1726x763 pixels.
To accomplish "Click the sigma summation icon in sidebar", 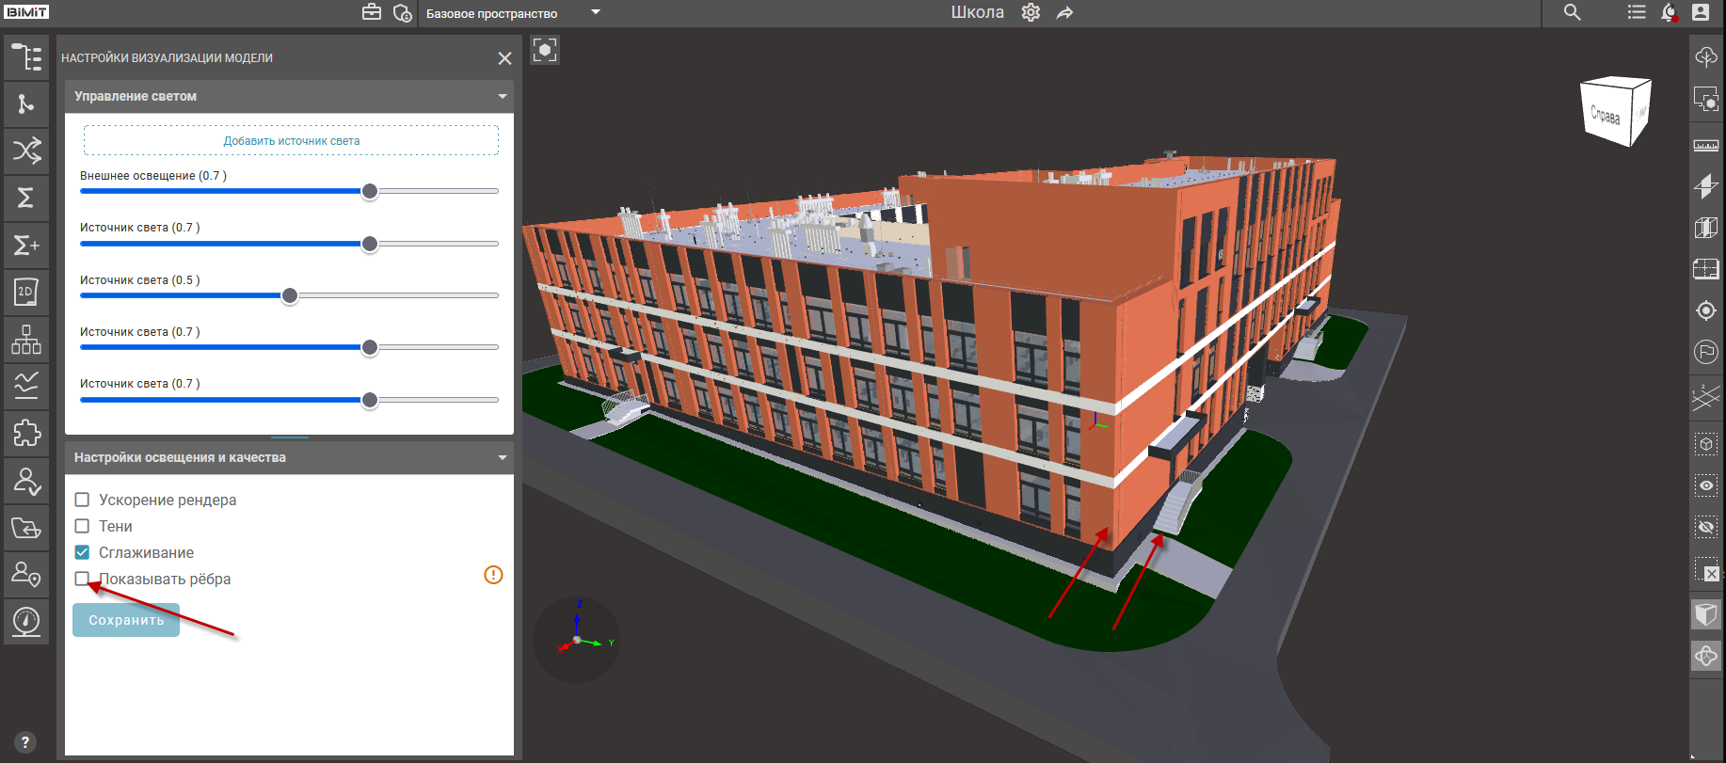I will coord(26,198).
